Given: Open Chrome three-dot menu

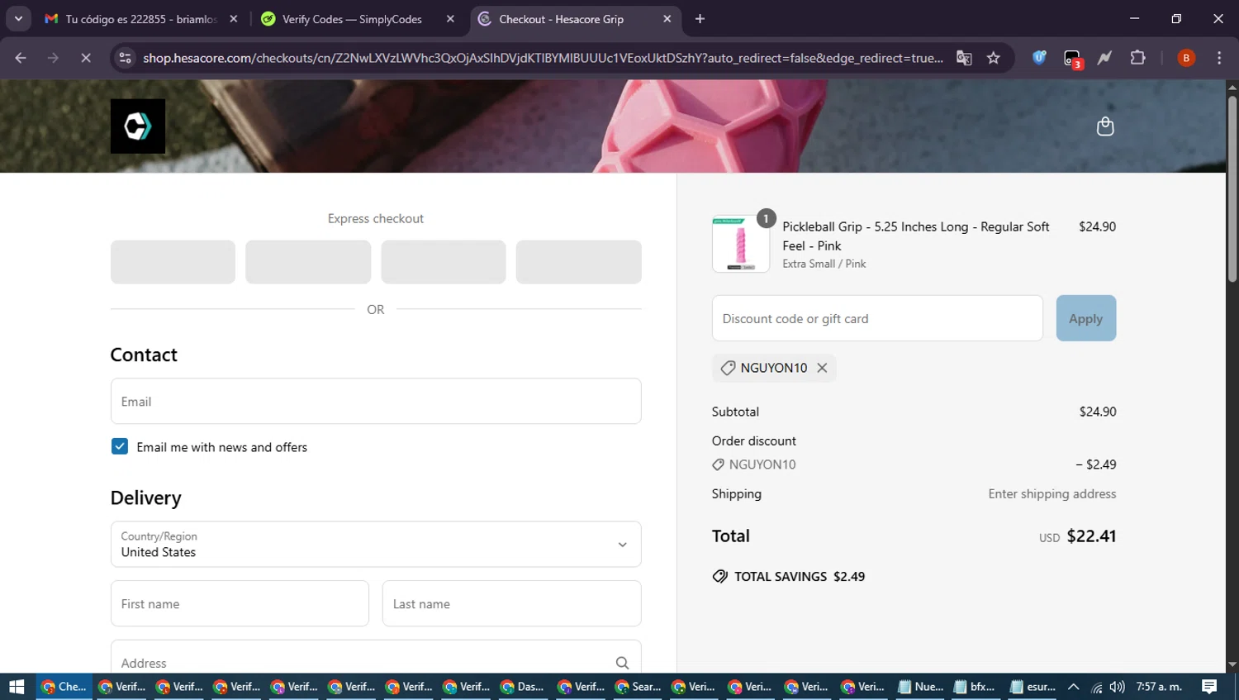Looking at the screenshot, I should (1219, 58).
